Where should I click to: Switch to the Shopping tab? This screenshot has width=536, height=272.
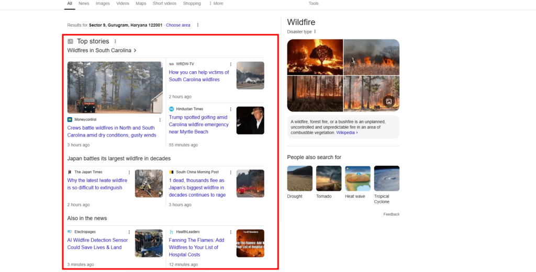click(x=192, y=4)
